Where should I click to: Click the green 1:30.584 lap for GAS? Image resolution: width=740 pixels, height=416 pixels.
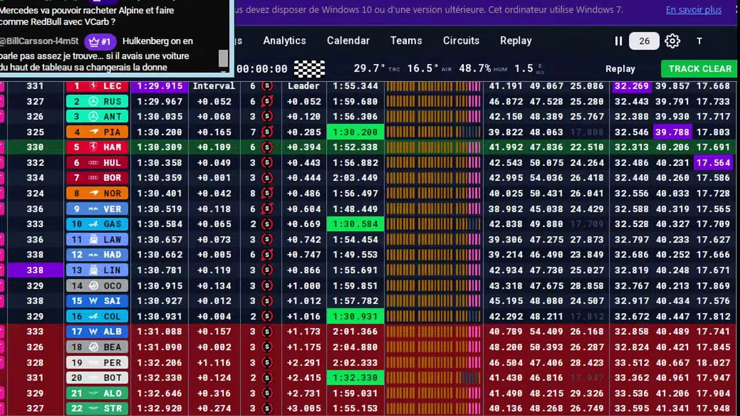click(x=355, y=224)
